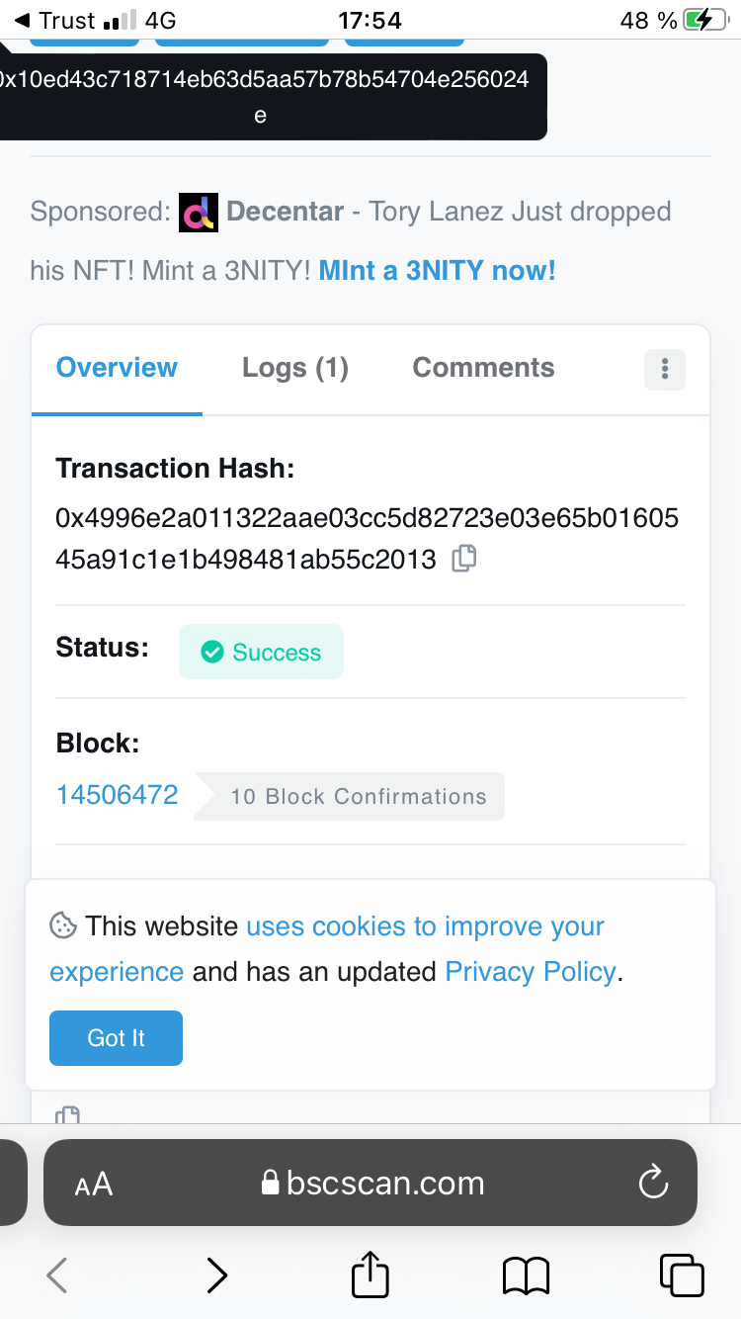This screenshot has height=1319, width=741.
Task: Follow the Mint a 3NITY now link
Action: coord(437,271)
